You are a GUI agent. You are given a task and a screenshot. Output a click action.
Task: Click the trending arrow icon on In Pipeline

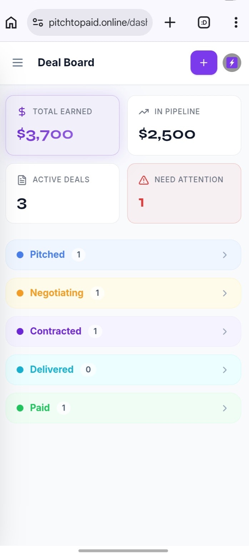144,111
